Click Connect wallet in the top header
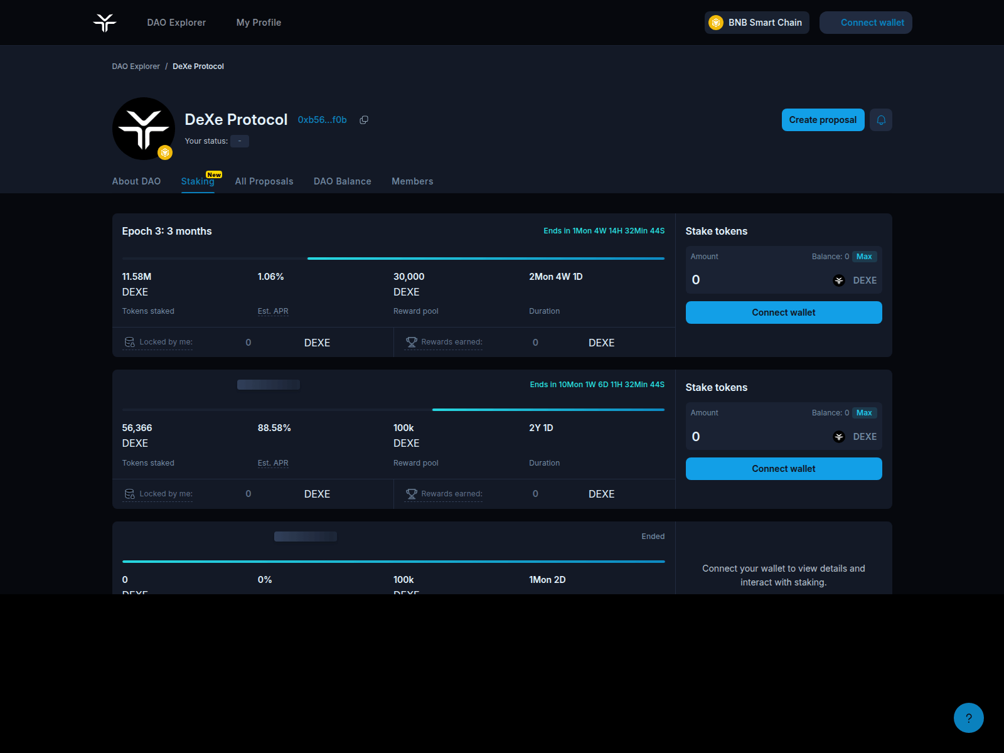1004x753 pixels. [866, 23]
